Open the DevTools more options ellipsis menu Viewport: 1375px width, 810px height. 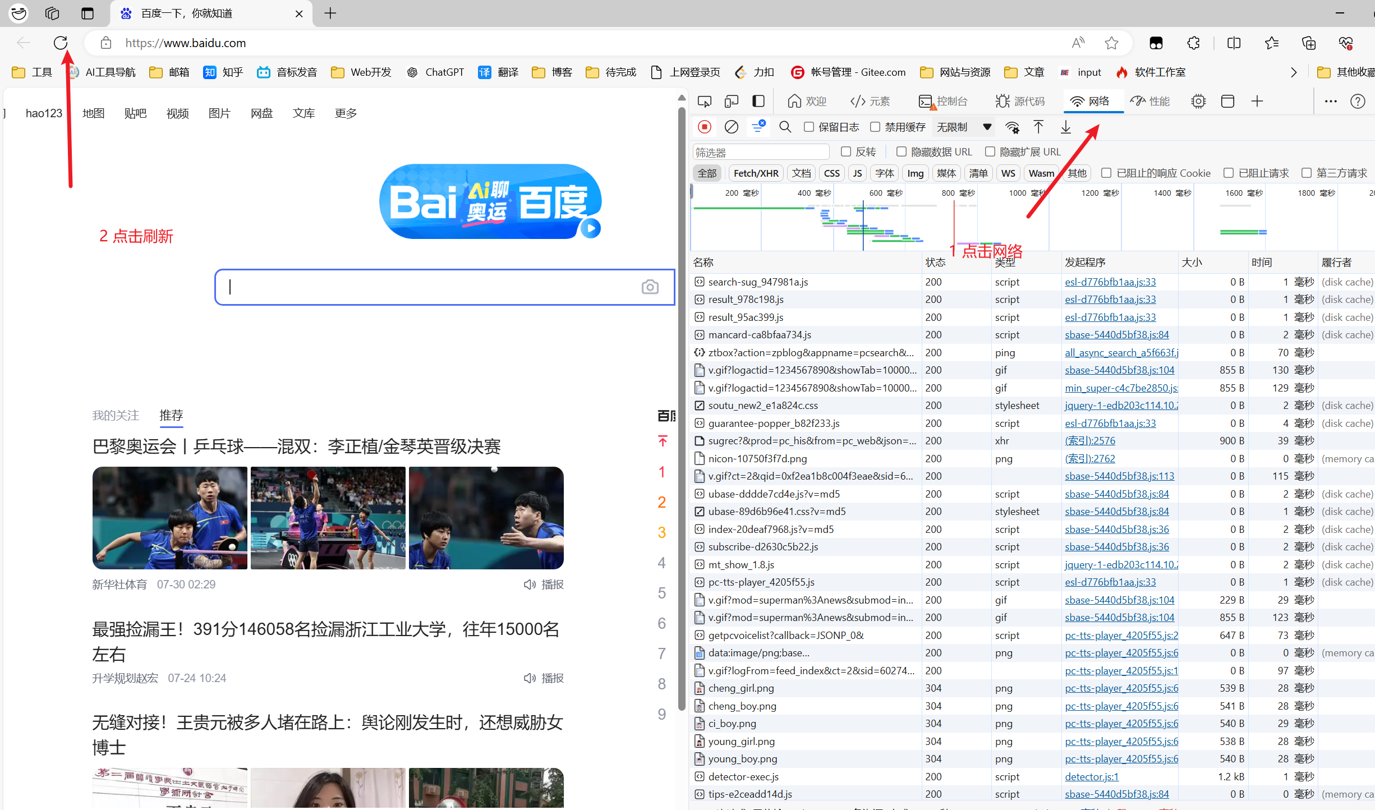(x=1331, y=101)
